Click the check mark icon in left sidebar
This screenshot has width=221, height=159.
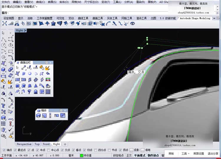pos(10,130)
